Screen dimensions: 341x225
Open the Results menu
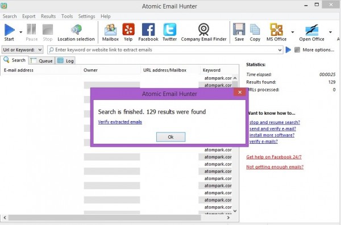pyautogui.click(x=48, y=16)
